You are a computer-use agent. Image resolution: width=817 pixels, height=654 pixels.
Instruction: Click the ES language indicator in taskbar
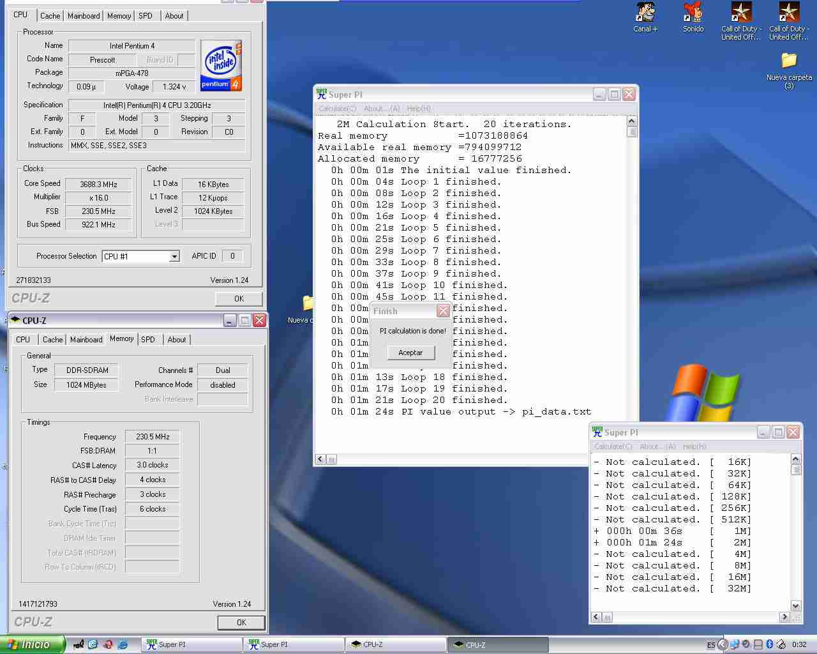pos(711,645)
